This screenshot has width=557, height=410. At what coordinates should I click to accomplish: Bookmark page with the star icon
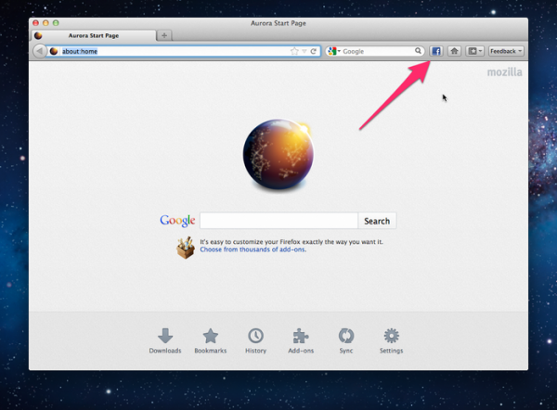pos(294,51)
